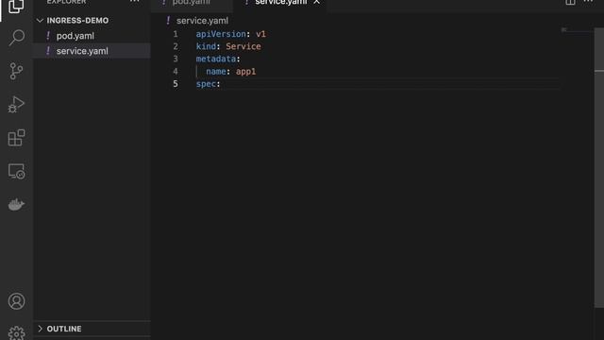The width and height of the screenshot is (604, 340).
Task: Expand the OUTLINE section
Action: click(40, 329)
